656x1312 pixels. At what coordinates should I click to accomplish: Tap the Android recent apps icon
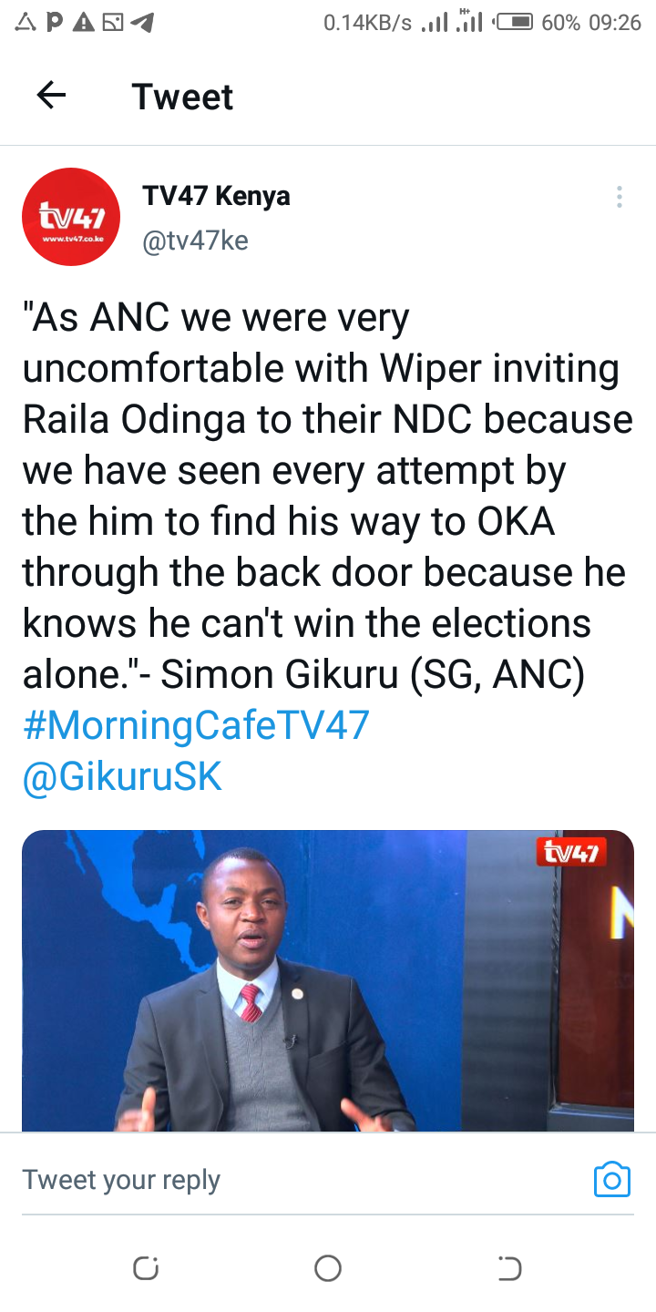[x=146, y=1268]
